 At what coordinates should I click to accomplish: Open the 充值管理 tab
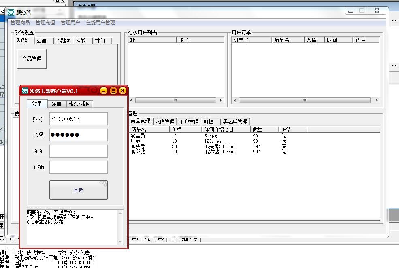[164, 122]
